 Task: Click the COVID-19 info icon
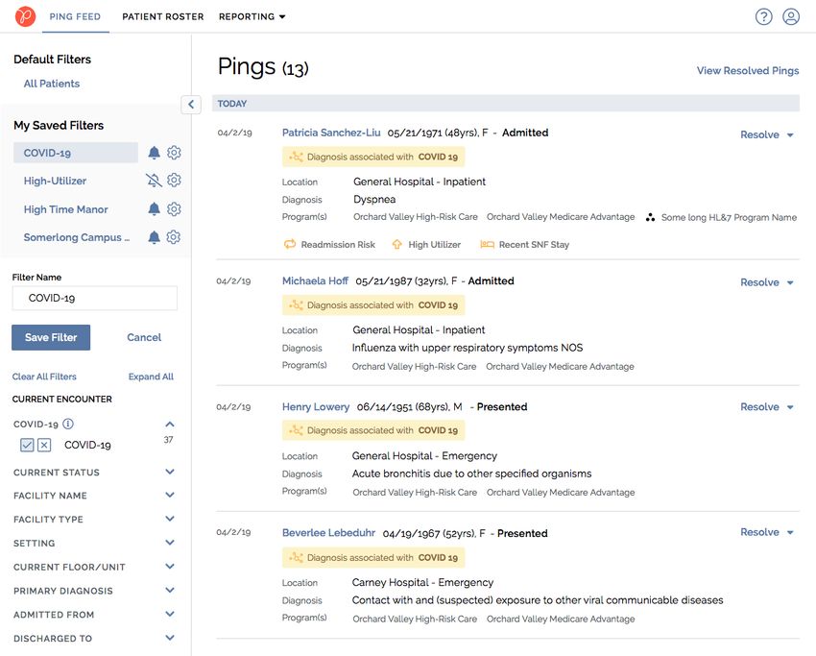(x=68, y=424)
